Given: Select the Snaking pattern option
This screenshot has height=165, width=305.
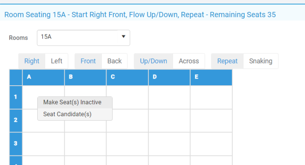Looking at the screenshot, I should coord(261,61).
